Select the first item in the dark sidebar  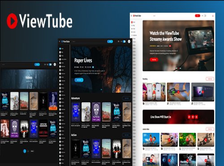tap(61, 48)
